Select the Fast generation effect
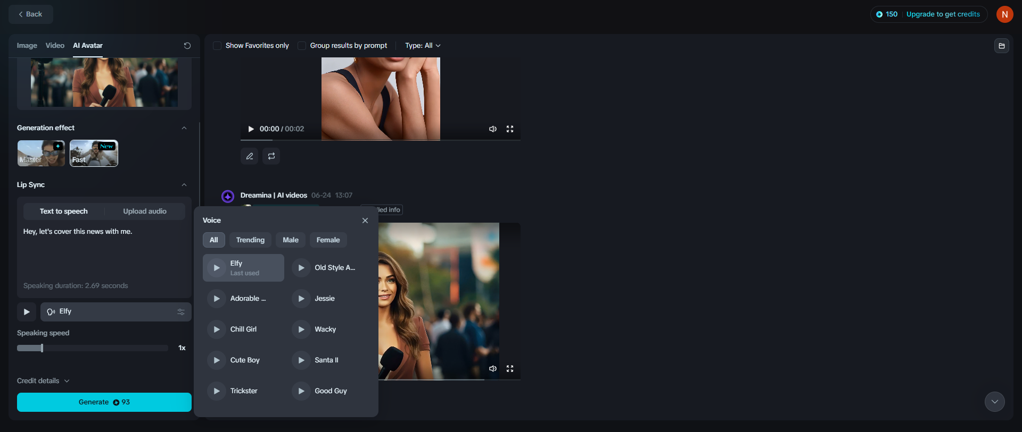The height and width of the screenshot is (432, 1022). (x=94, y=154)
